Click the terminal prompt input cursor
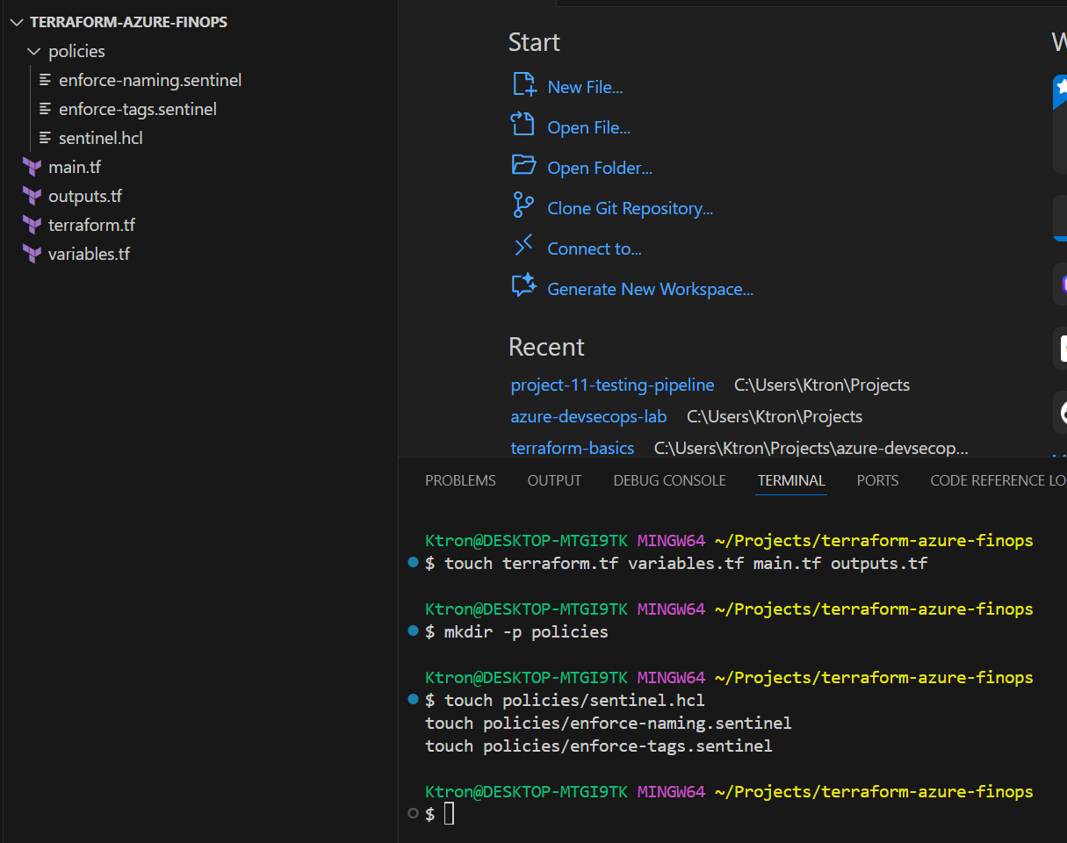 click(x=449, y=814)
